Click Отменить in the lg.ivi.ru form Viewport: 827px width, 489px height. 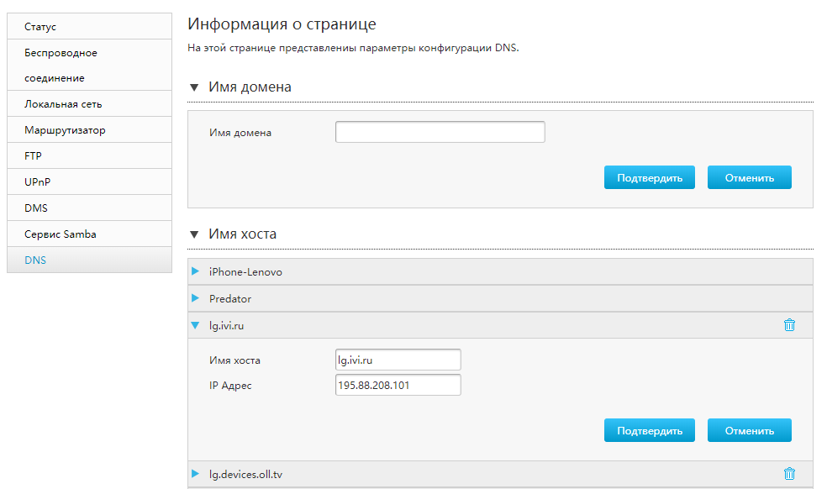click(749, 430)
